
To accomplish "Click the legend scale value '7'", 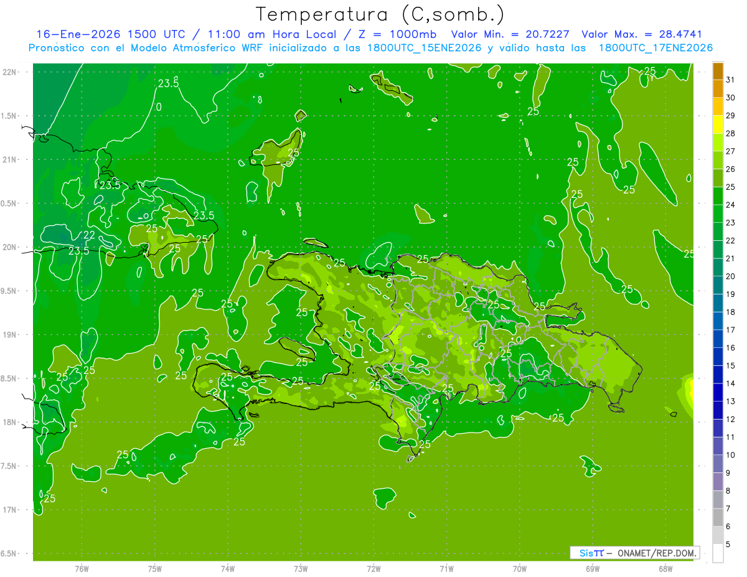I will tap(728, 509).
